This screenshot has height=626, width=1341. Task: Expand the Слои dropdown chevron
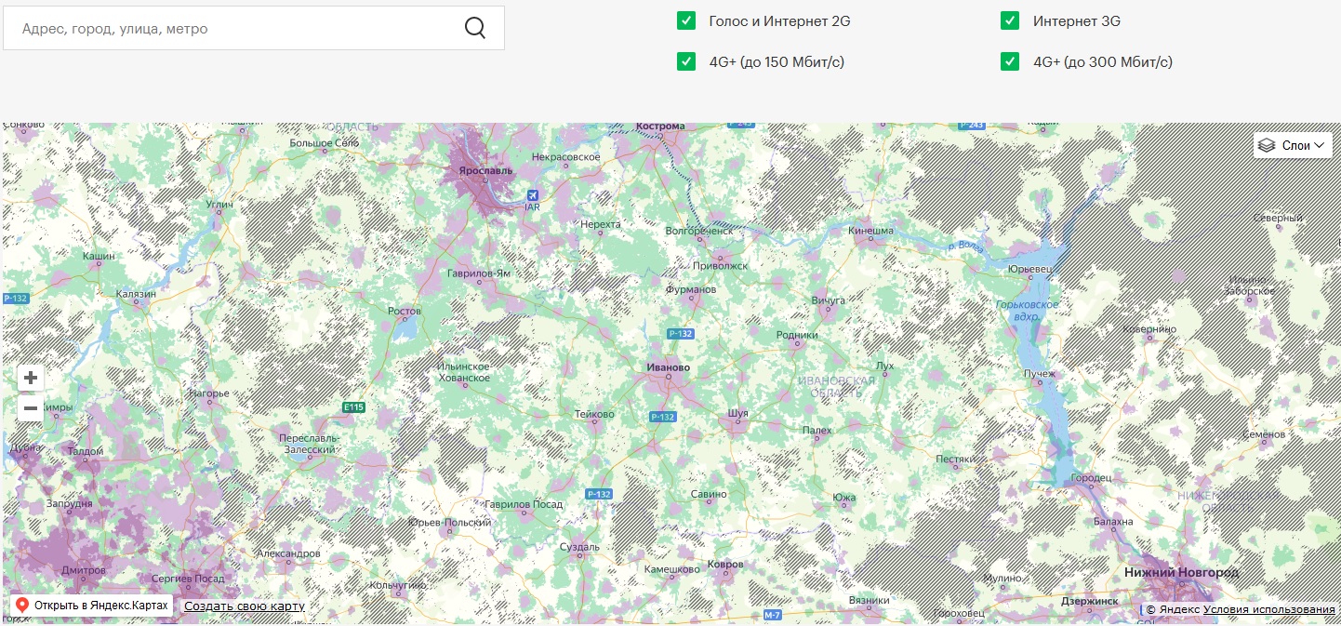point(1319,146)
